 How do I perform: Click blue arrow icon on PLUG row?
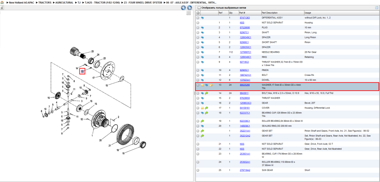coord(203,28)
